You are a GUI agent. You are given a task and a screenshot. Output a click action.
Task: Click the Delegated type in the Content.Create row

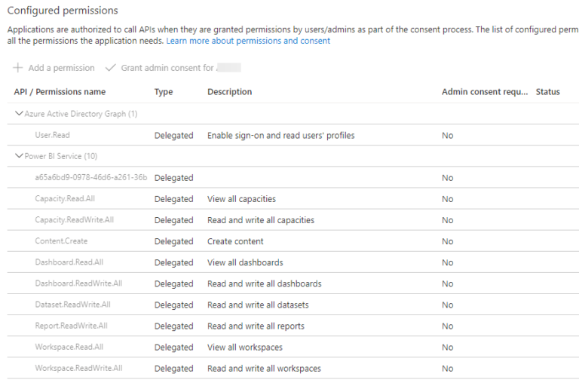pyautogui.click(x=174, y=241)
